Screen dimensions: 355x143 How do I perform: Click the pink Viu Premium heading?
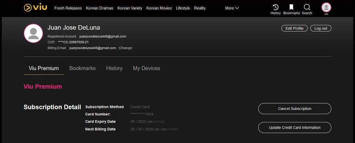pyautogui.click(x=43, y=87)
